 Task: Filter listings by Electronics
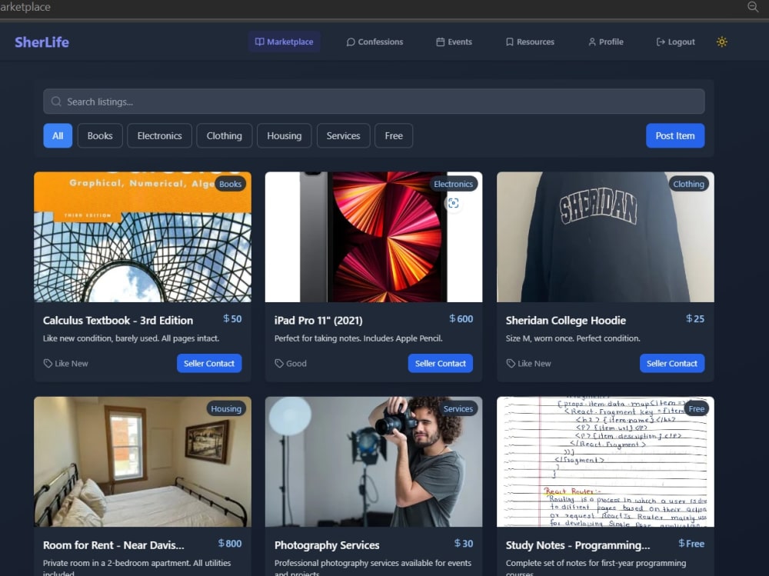pyautogui.click(x=159, y=136)
